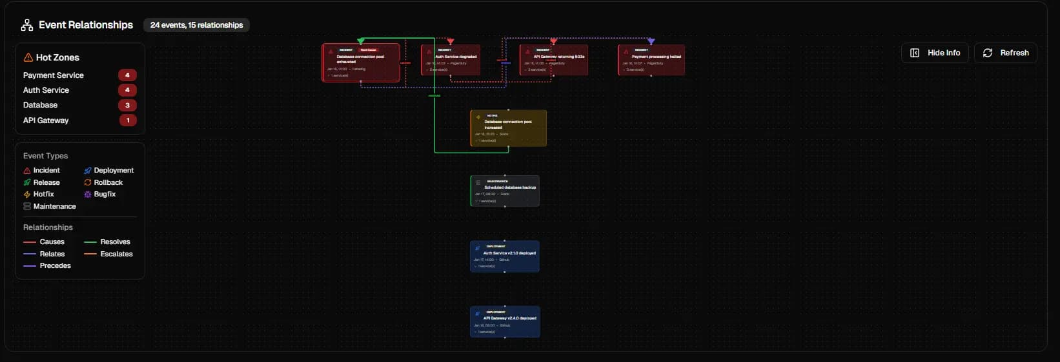Click the Hot Zones warning triangle icon
This screenshot has height=362, width=1060.
[28, 57]
